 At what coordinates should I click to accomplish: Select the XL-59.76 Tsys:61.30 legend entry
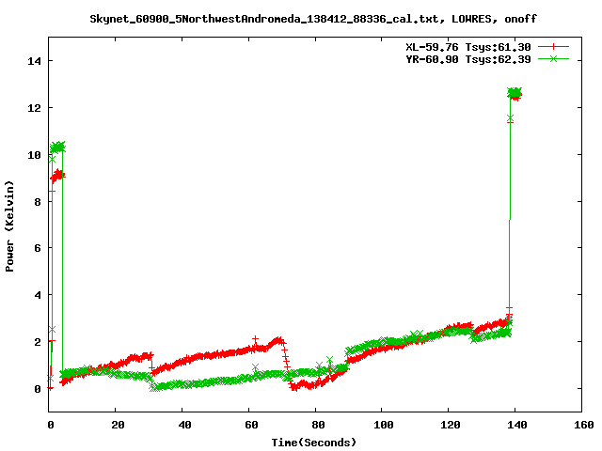(468, 47)
